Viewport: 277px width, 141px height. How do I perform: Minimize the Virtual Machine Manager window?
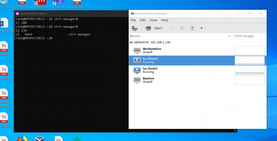[x=239, y=13]
